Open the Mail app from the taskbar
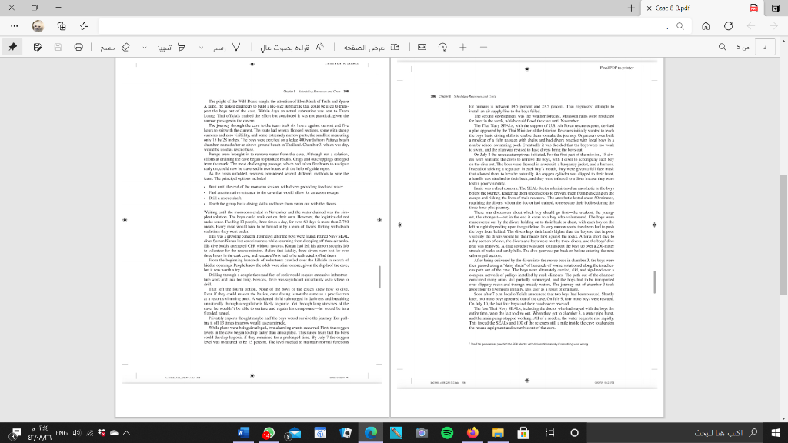This screenshot has width=788, height=443. coord(294,432)
